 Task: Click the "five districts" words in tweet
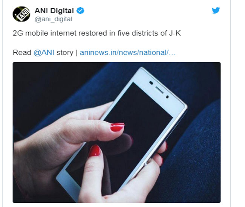[x=139, y=33]
